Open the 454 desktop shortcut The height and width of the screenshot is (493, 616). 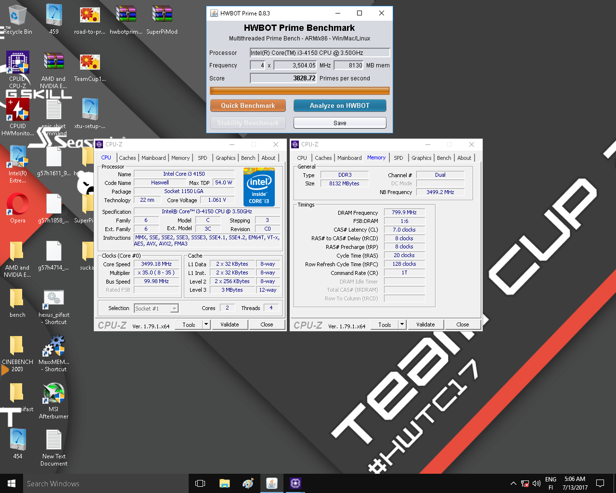[18, 444]
